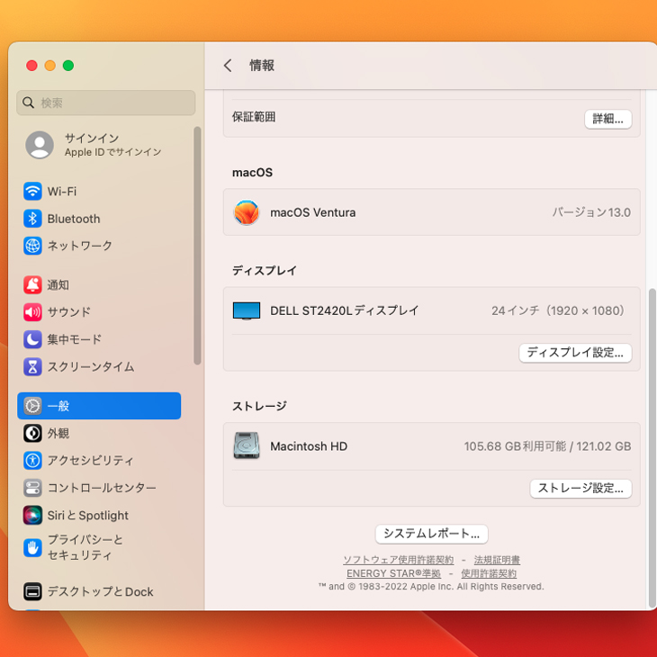Click the コントロールセンター switches icon

32,488
